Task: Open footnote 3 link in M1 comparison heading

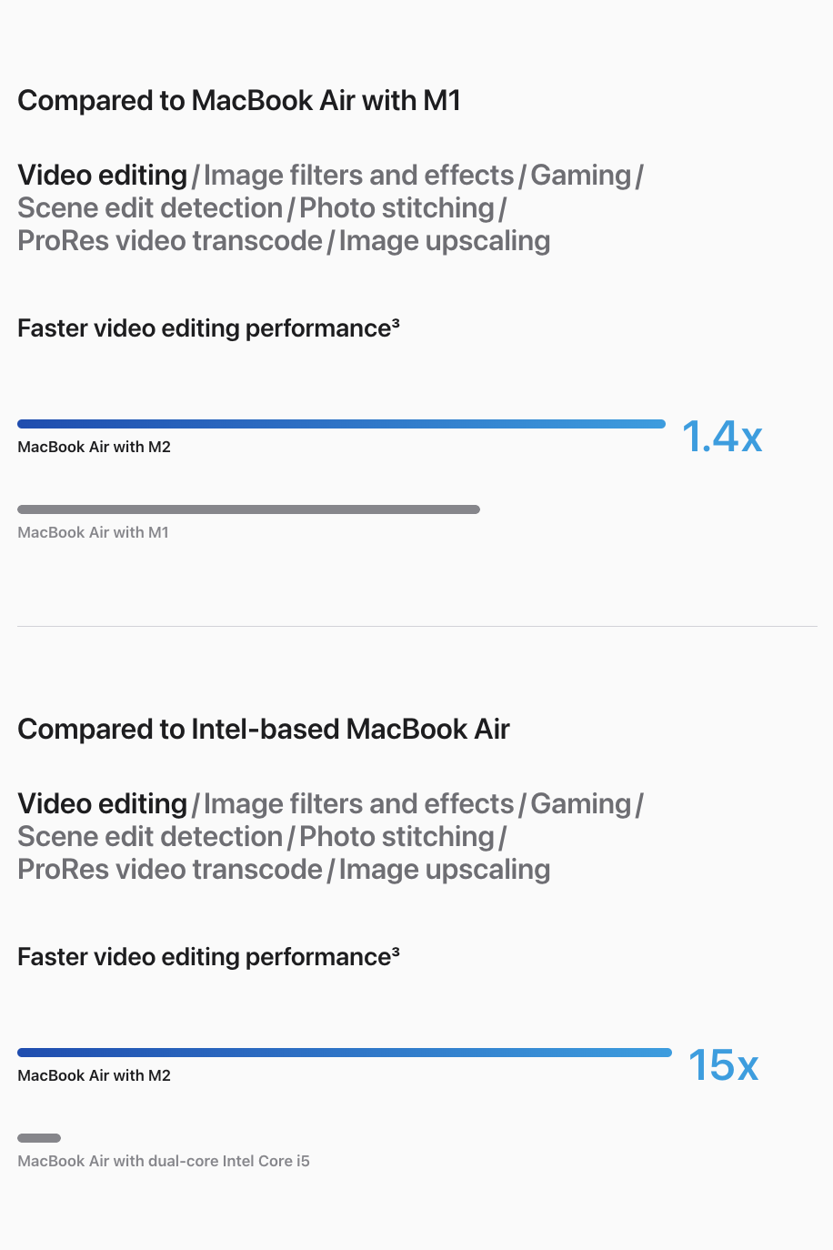Action: (x=396, y=322)
